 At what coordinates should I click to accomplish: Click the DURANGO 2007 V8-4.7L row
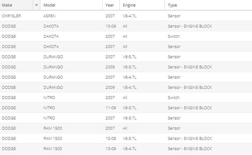(126, 77)
